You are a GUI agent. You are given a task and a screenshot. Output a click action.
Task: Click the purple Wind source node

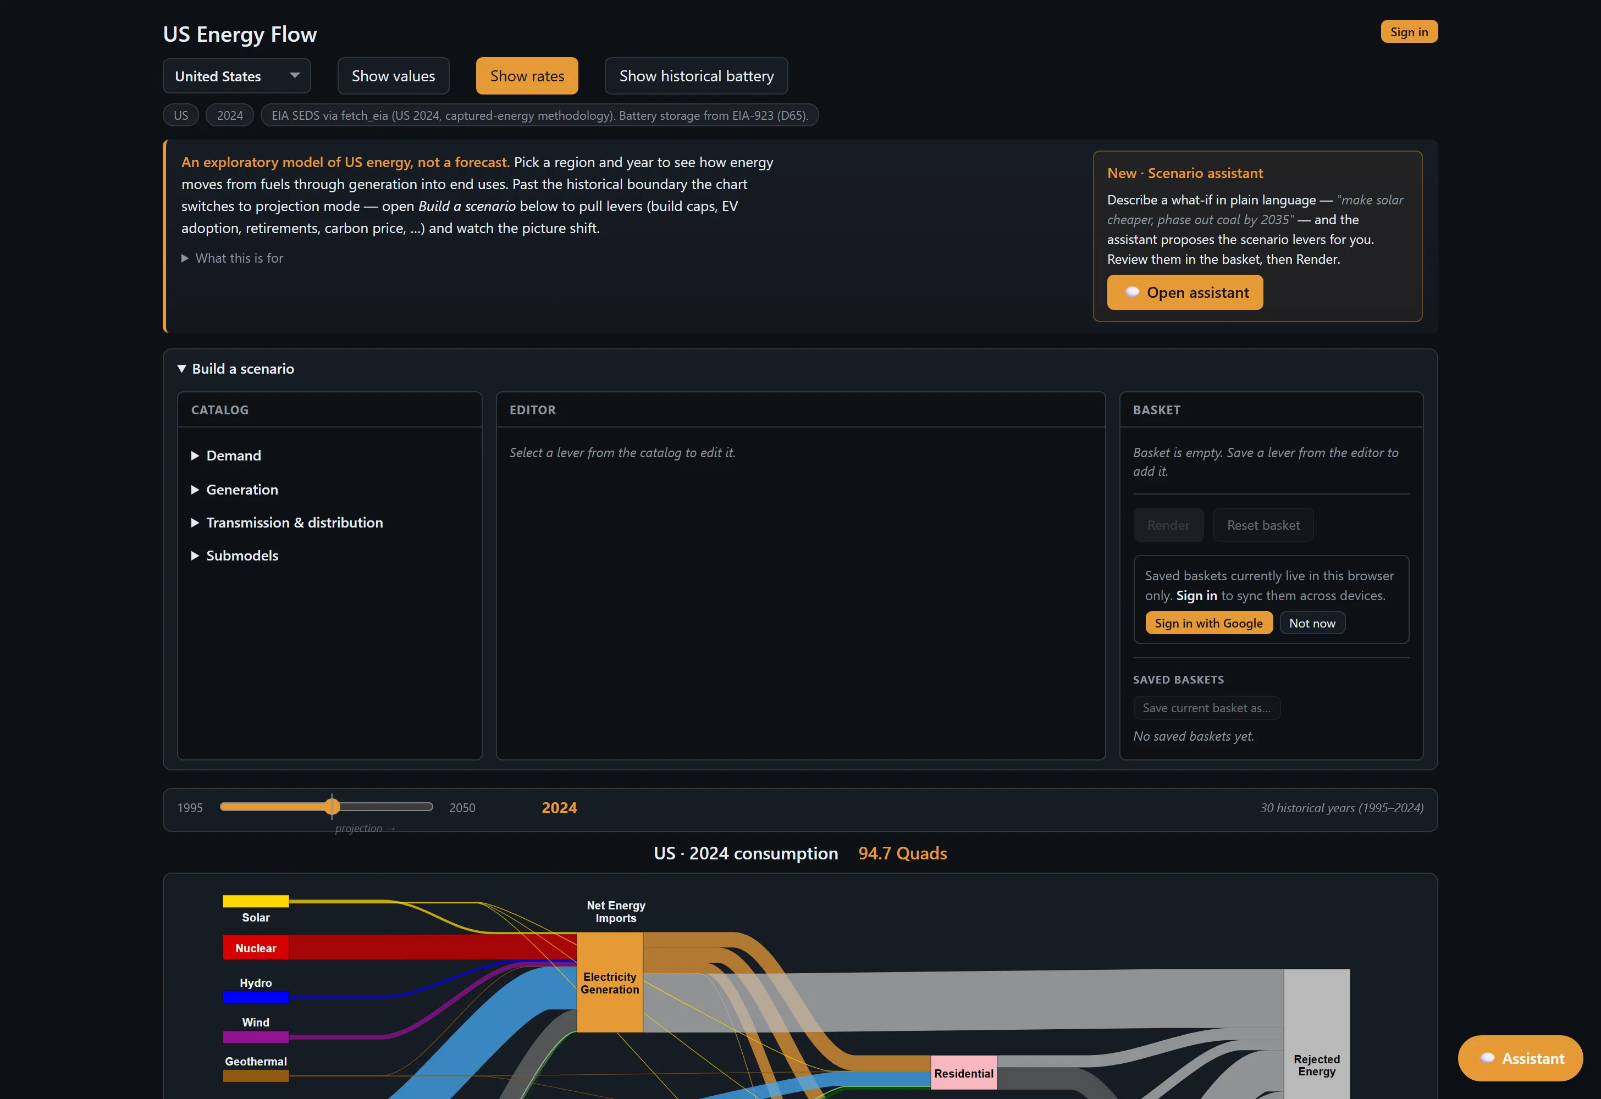pyautogui.click(x=256, y=1036)
